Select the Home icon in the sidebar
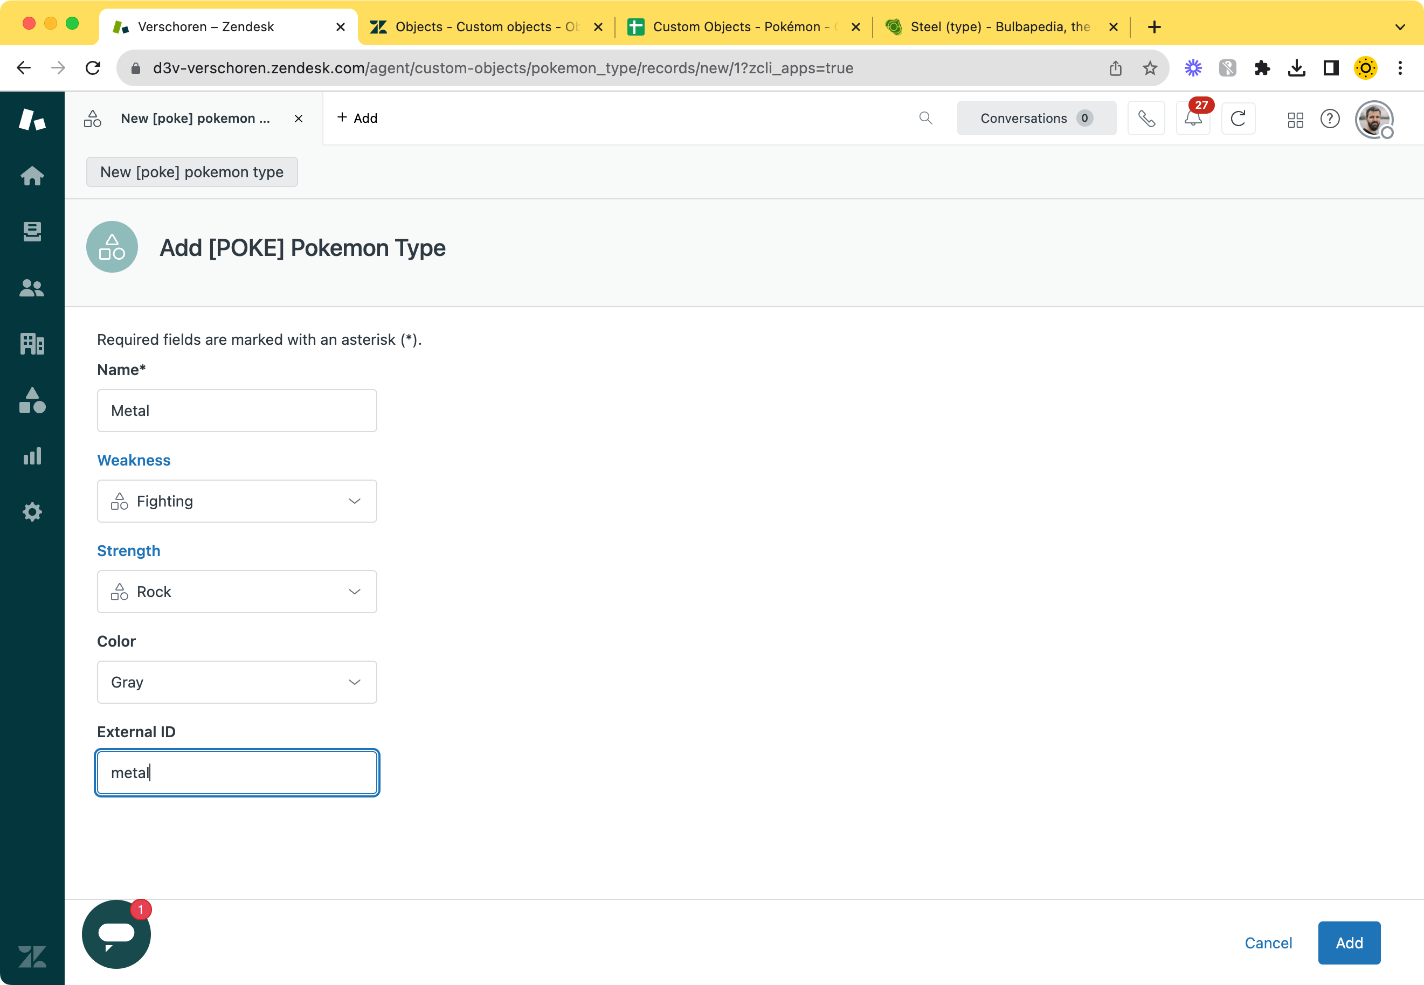Image resolution: width=1424 pixels, height=985 pixels. click(x=32, y=176)
